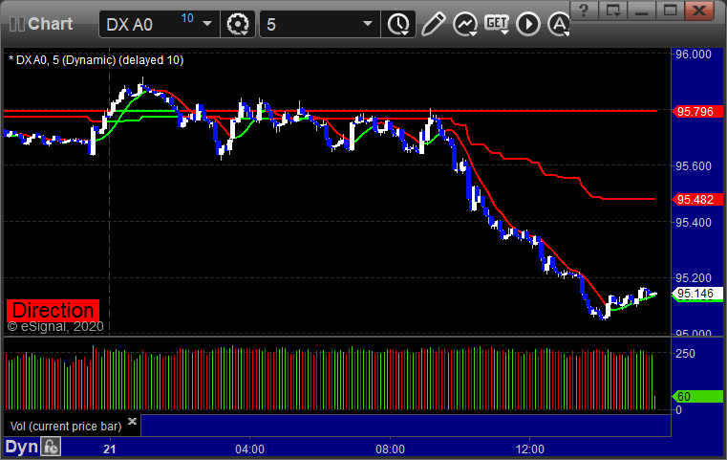Click the delay indicator 10 in symbol box

pos(187,18)
